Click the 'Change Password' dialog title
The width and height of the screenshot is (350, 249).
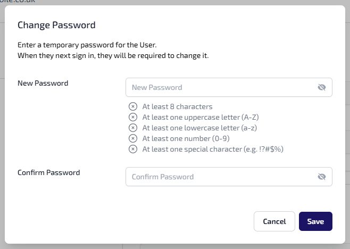pyautogui.click(x=56, y=25)
